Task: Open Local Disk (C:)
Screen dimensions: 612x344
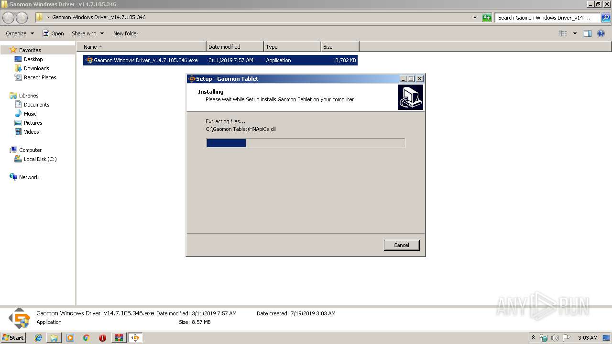Action: point(40,159)
